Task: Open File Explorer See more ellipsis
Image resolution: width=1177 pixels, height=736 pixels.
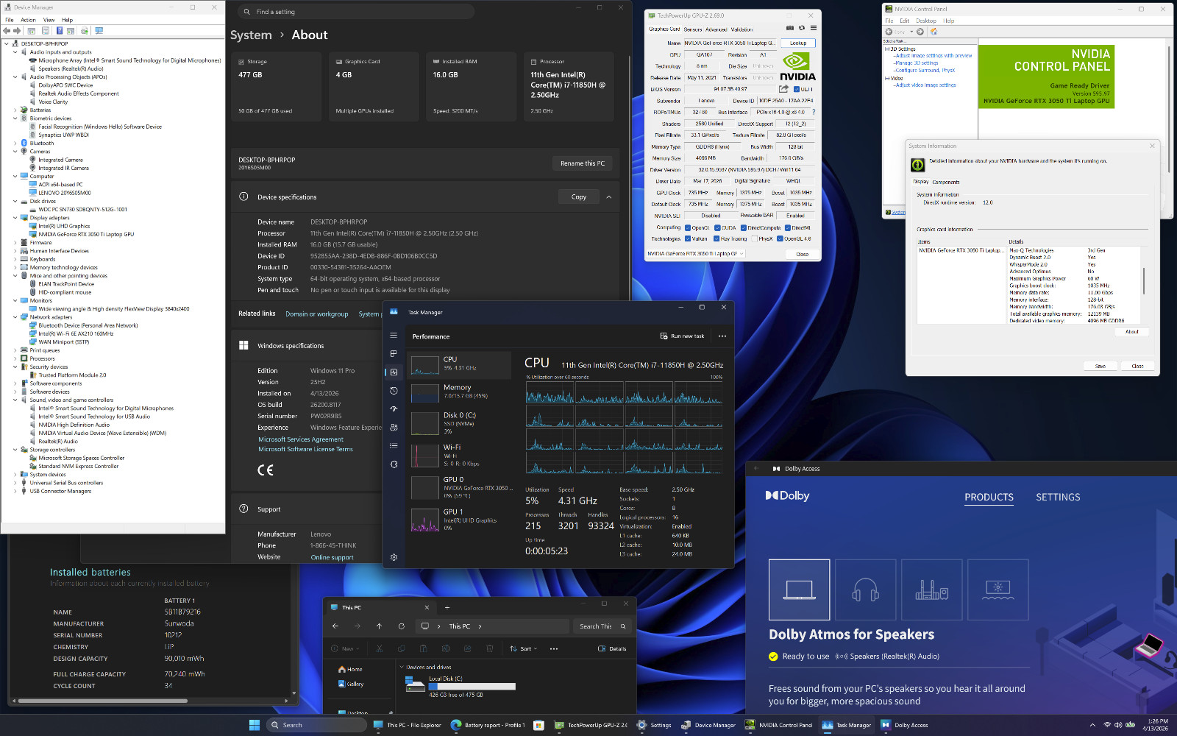Action: tap(553, 648)
